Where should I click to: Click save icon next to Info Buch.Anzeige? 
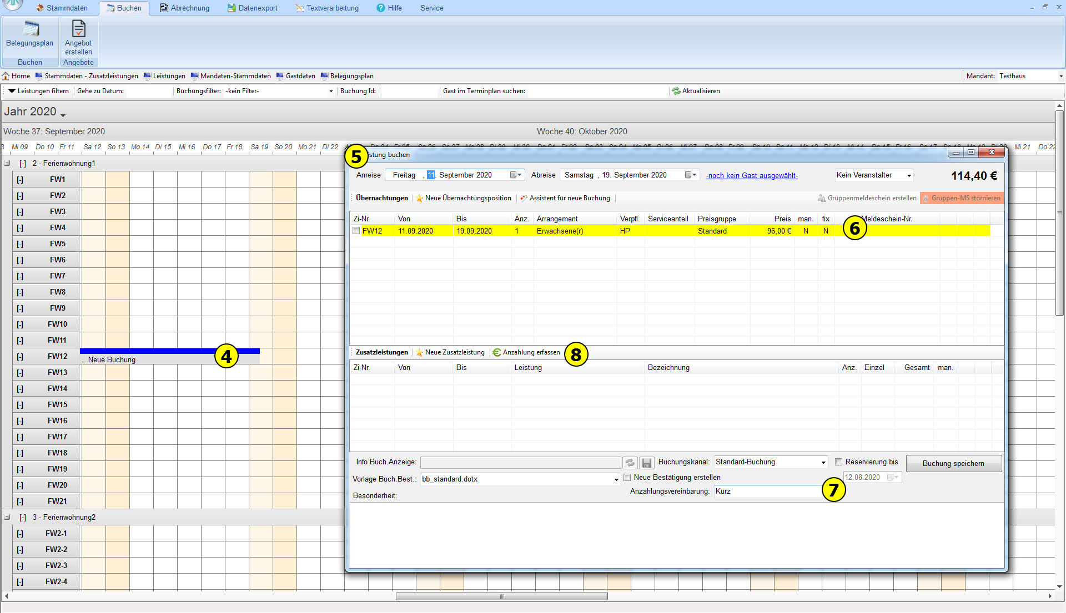646,463
